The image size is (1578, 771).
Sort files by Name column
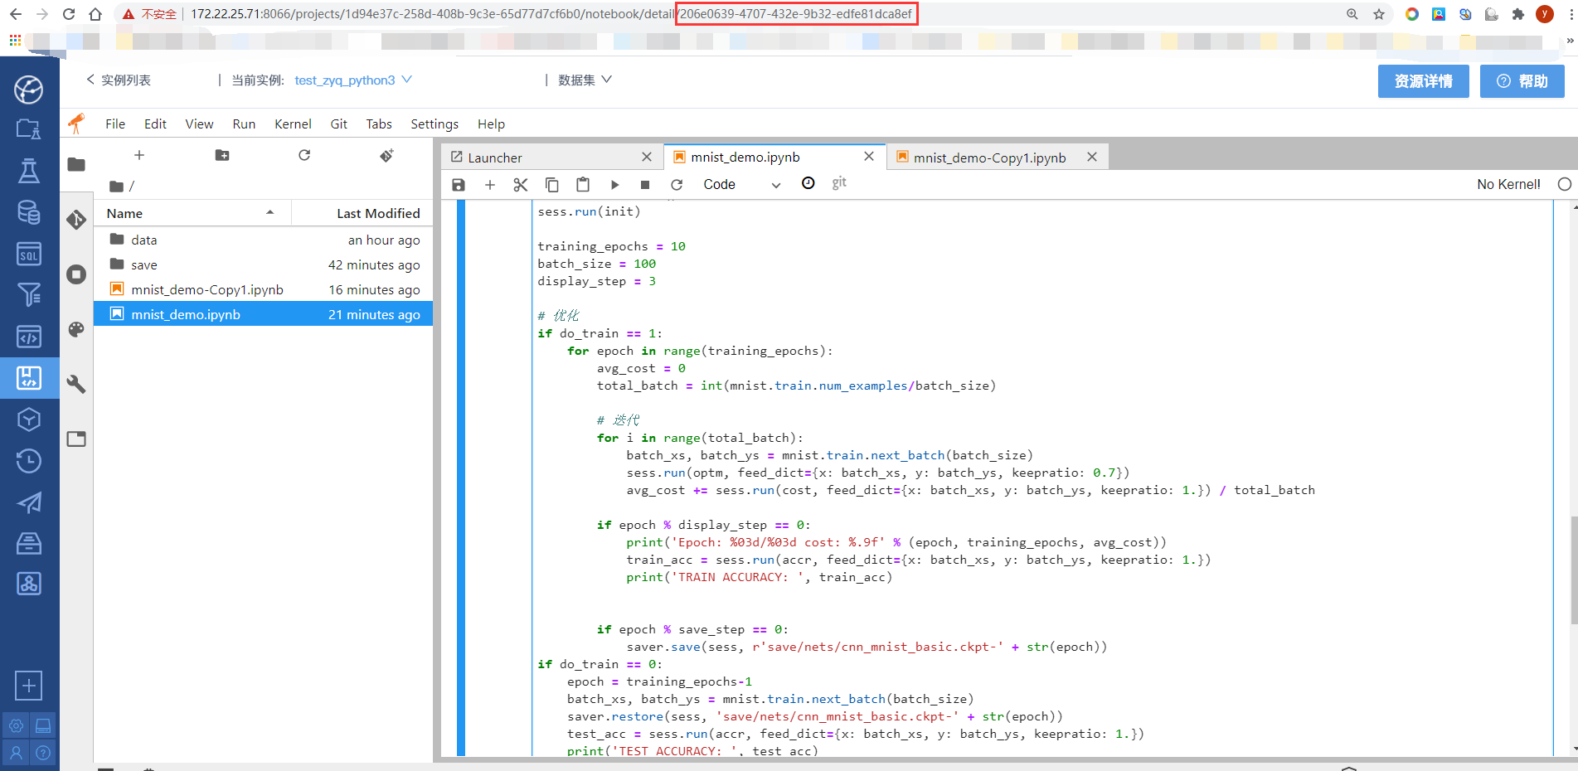[192, 213]
